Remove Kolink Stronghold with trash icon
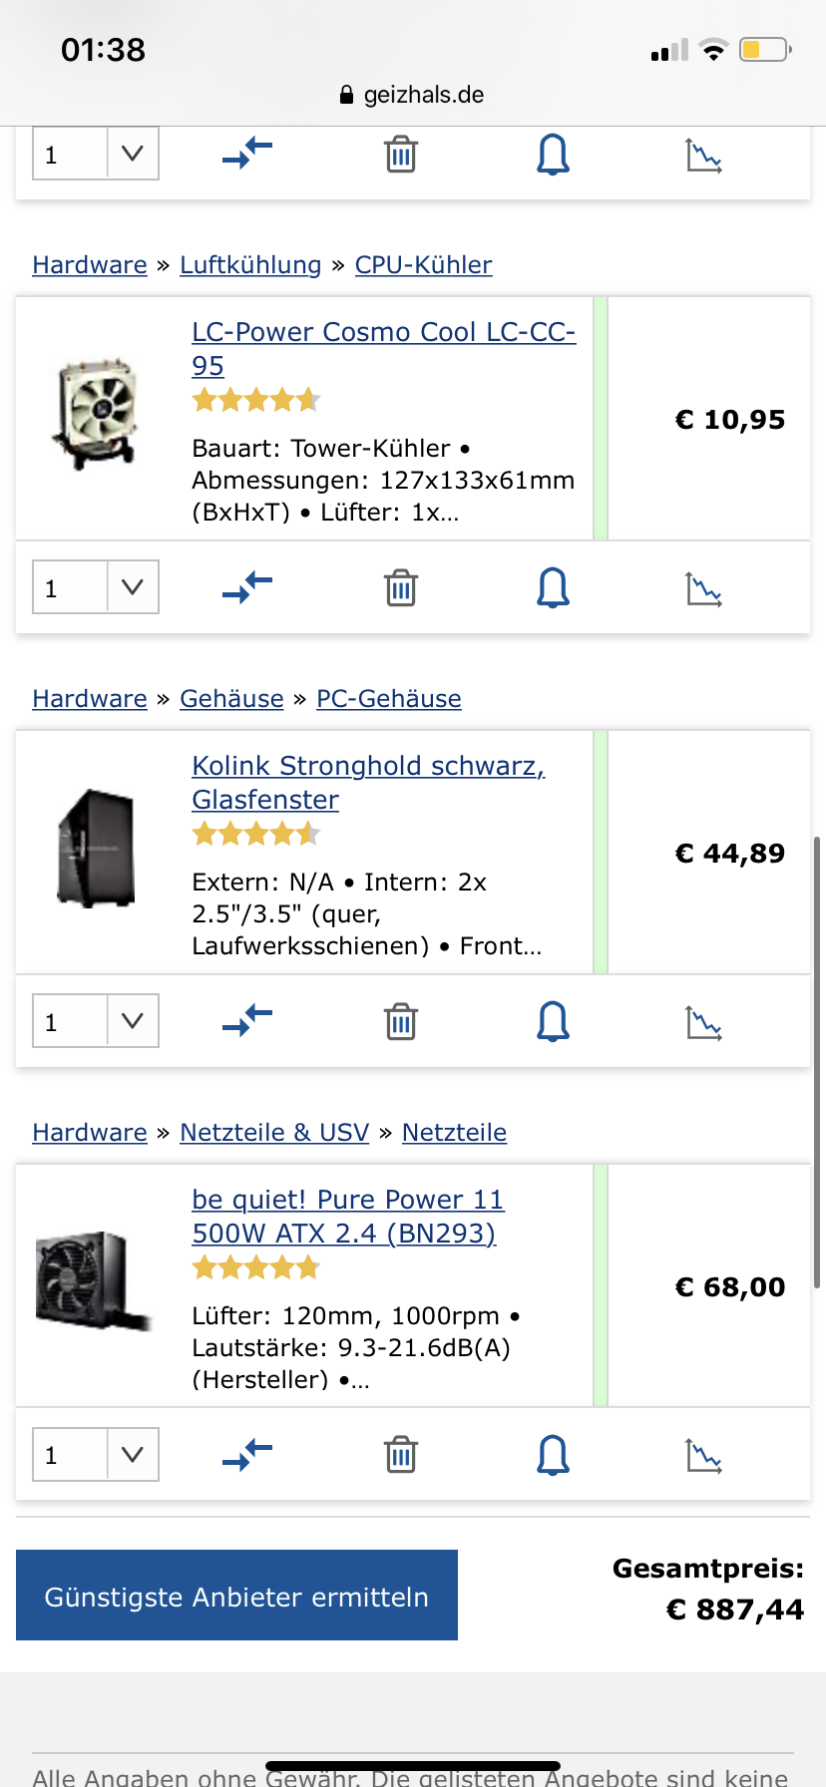Viewport: 826px width, 1787px height. click(x=400, y=1022)
